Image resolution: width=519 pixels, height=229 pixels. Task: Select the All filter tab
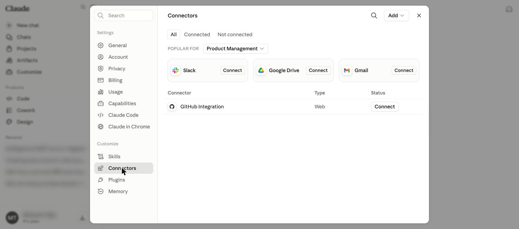173,34
